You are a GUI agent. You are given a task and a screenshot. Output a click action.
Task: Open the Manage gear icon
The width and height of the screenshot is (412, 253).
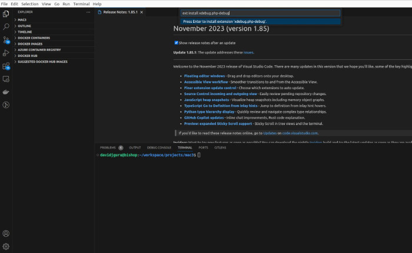[6, 247]
